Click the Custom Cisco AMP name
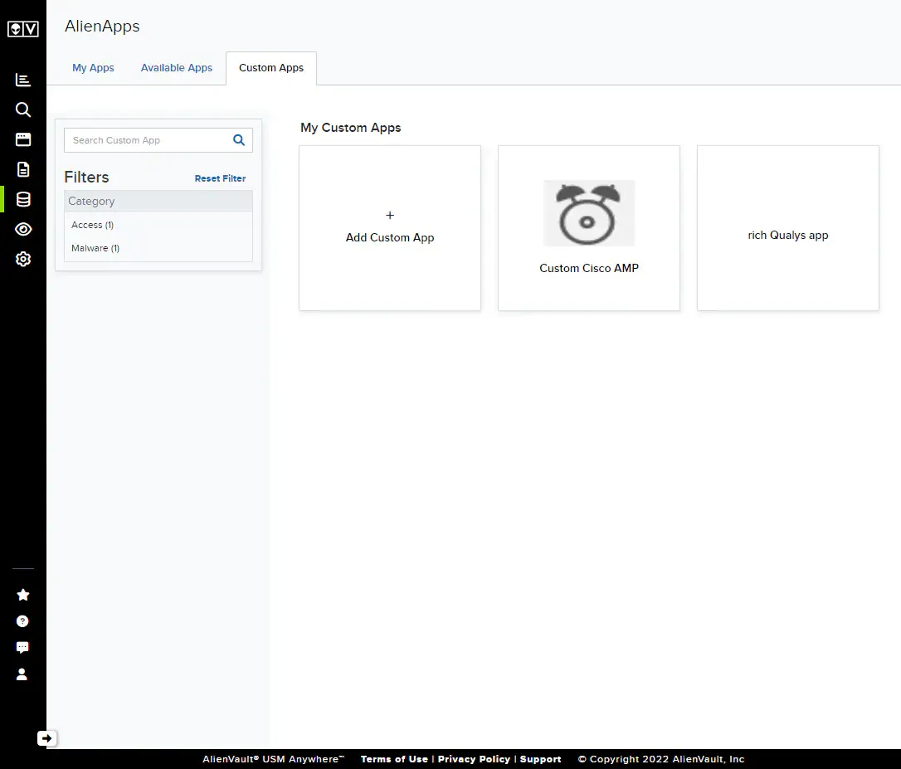901x769 pixels. (x=589, y=269)
